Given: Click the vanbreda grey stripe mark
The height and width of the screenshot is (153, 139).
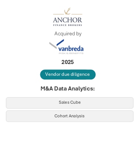Looking at the screenshot, I should 53,45.
